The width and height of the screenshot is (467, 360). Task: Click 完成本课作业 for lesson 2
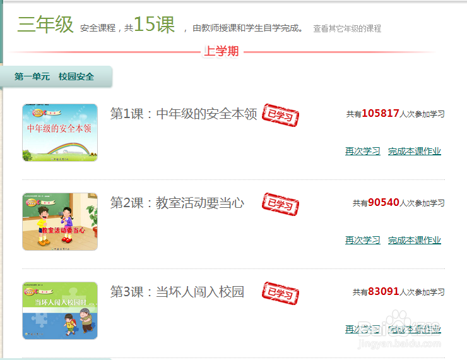(414, 240)
